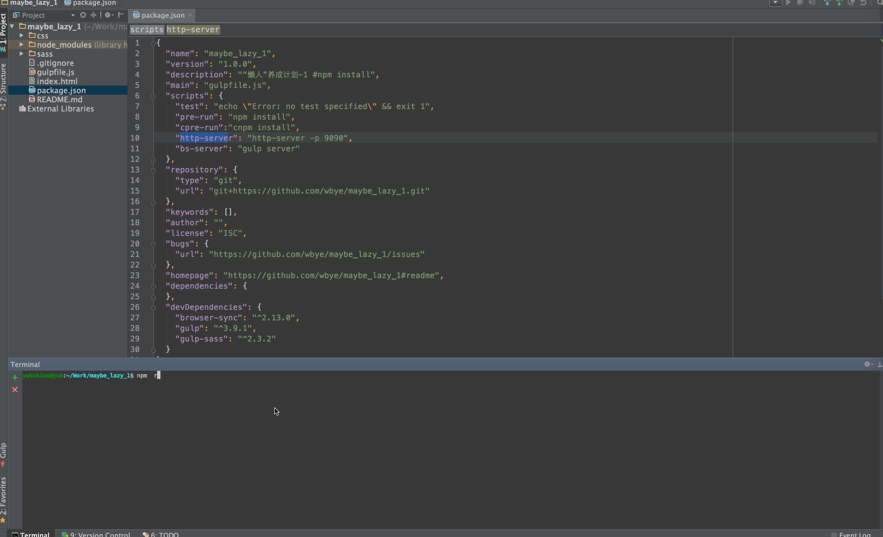Click the Collapse All icon in the Project panel

pos(93,15)
